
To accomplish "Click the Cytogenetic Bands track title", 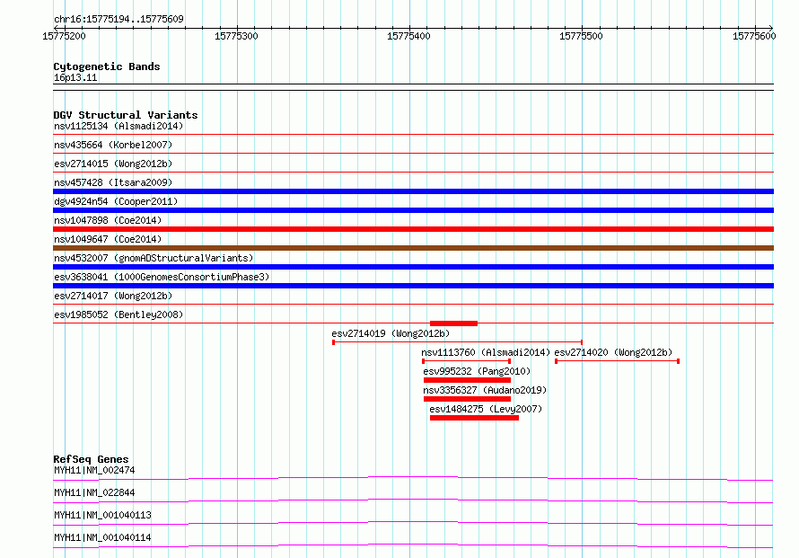I will click(107, 66).
